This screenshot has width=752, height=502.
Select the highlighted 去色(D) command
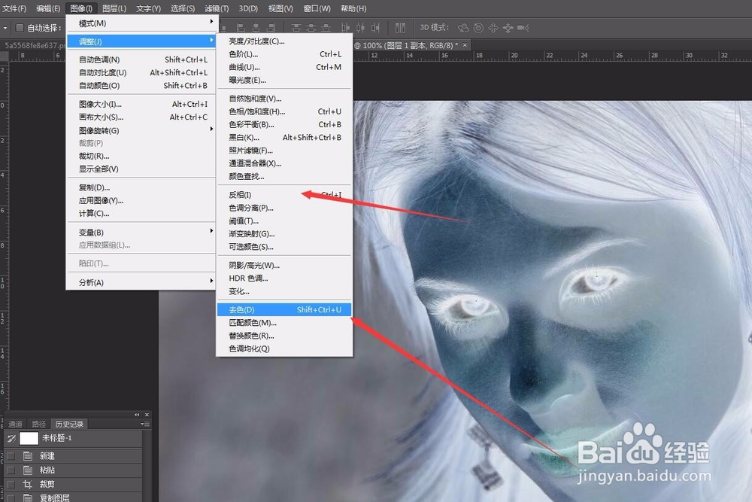coord(248,309)
